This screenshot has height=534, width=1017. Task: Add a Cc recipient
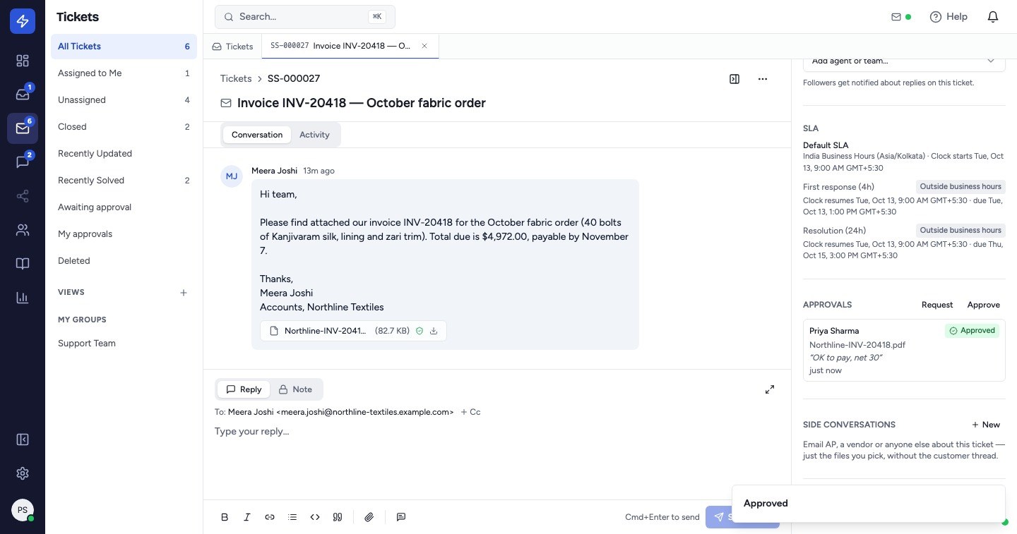(470, 412)
